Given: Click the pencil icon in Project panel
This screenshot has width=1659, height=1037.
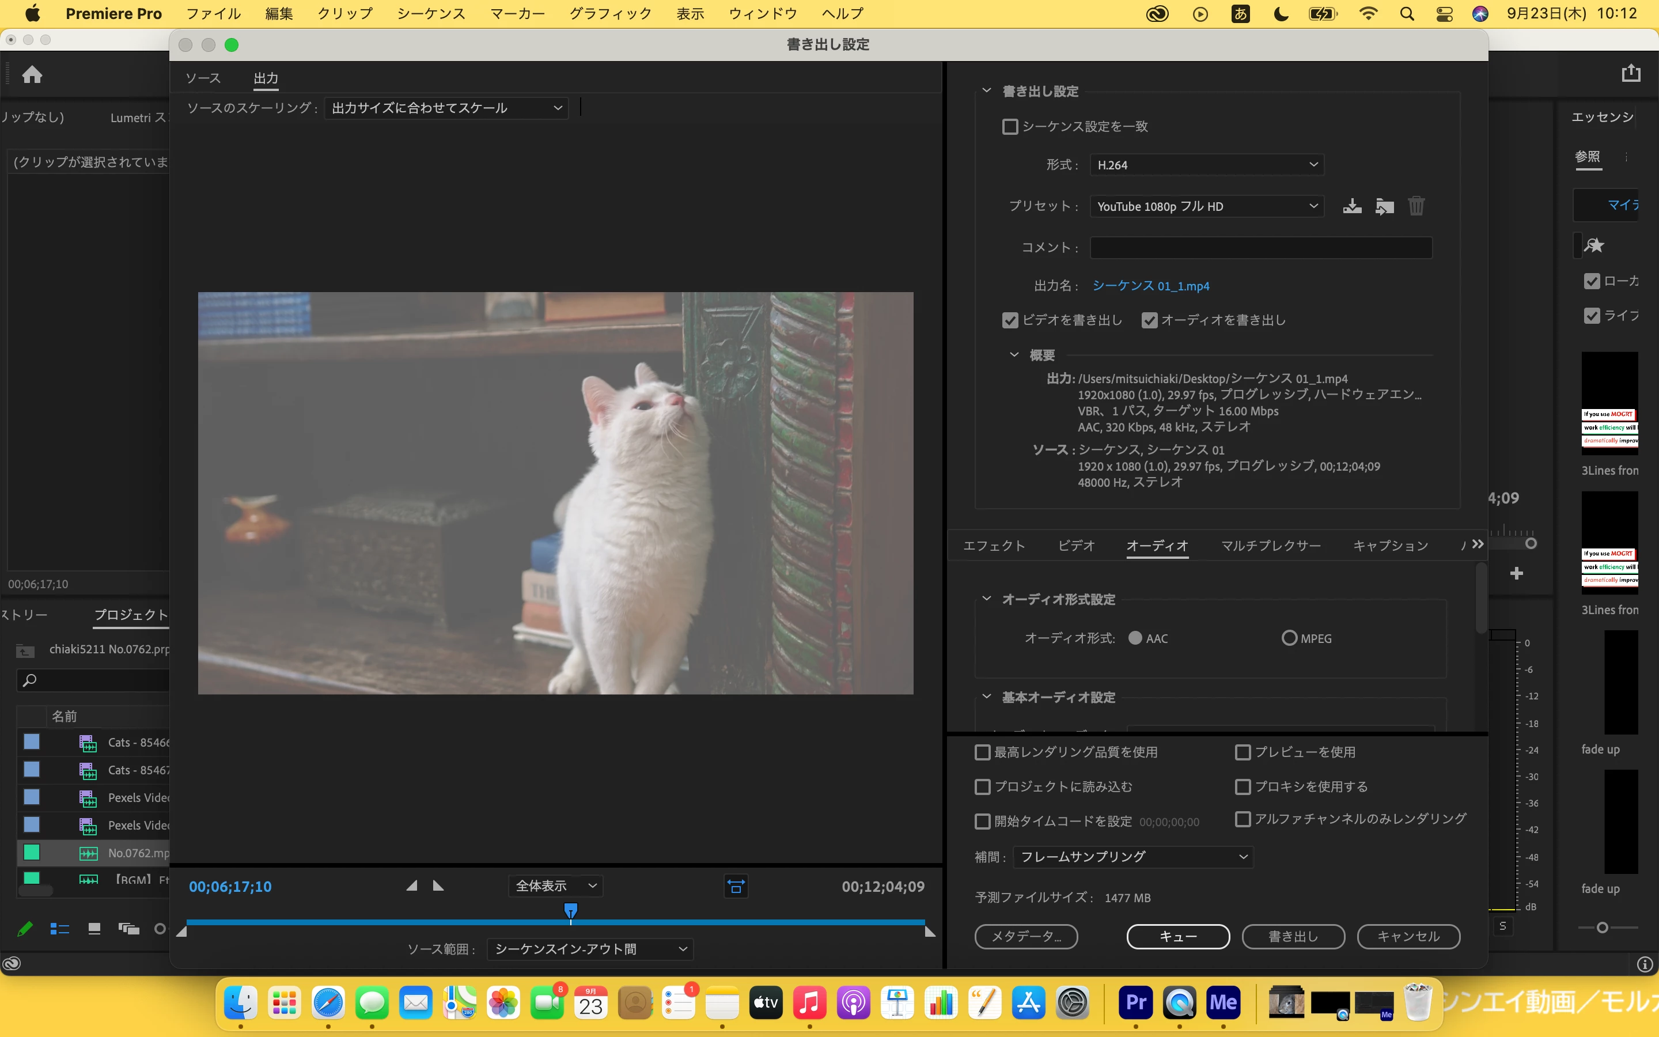Looking at the screenshot, I should click(x=25, y=929).
